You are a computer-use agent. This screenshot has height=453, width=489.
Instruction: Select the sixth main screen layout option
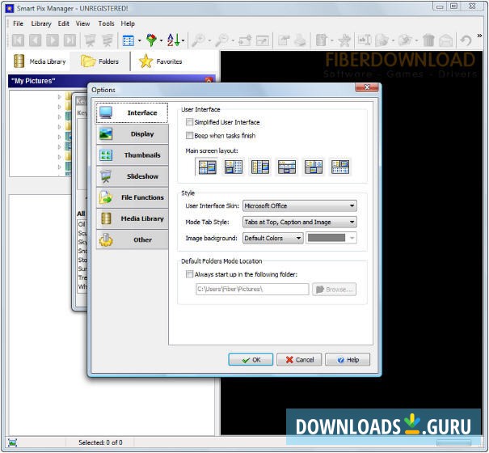[x=340, y=167]
